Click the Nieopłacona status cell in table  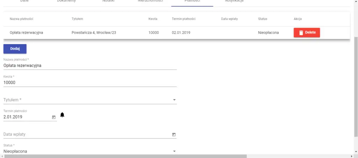pyautogui.click(x=268, y=33)
